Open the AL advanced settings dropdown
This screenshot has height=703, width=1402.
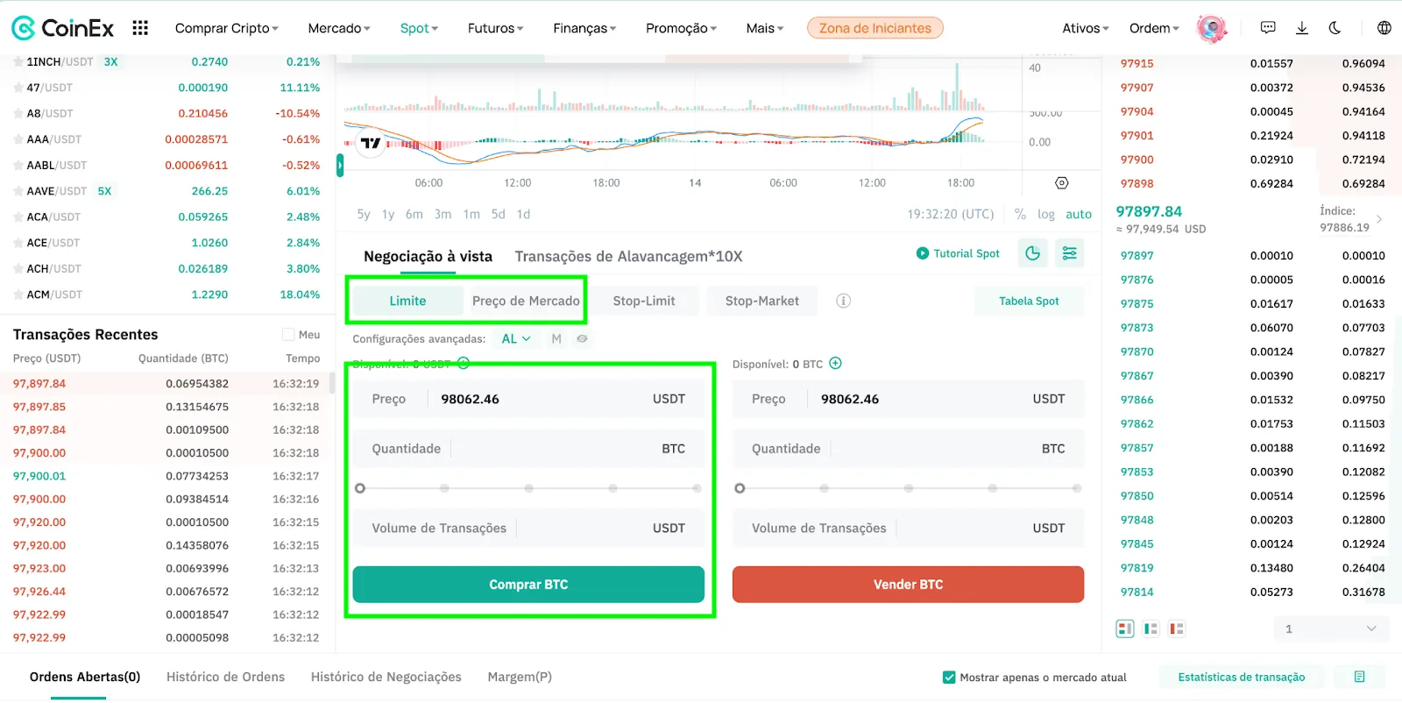516,338
